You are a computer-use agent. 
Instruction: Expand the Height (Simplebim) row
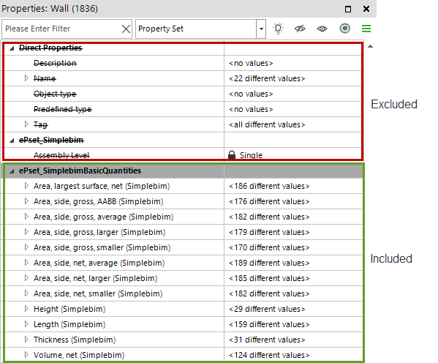(x=26, y=309)
